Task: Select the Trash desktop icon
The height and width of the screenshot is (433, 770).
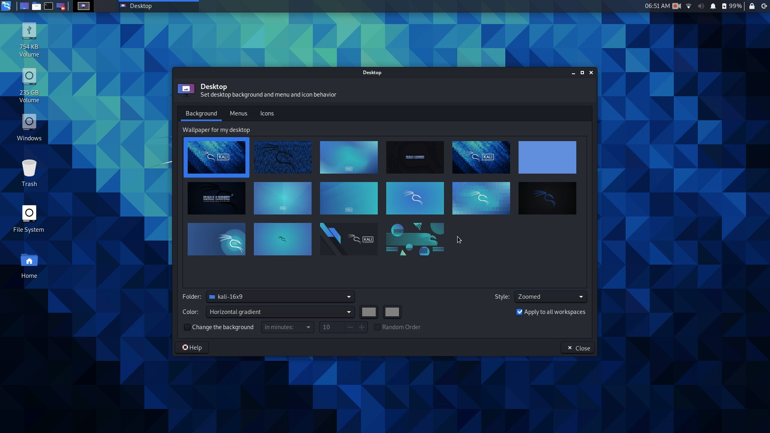Action: 29,173
